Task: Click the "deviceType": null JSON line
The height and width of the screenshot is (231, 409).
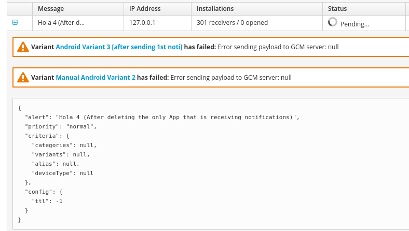Action: pyautogui.click(x=62, y=173)
